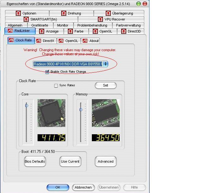Click the Omega icon on the Optionen tab
Screen dimensions: 202x193
coord(18,13)
